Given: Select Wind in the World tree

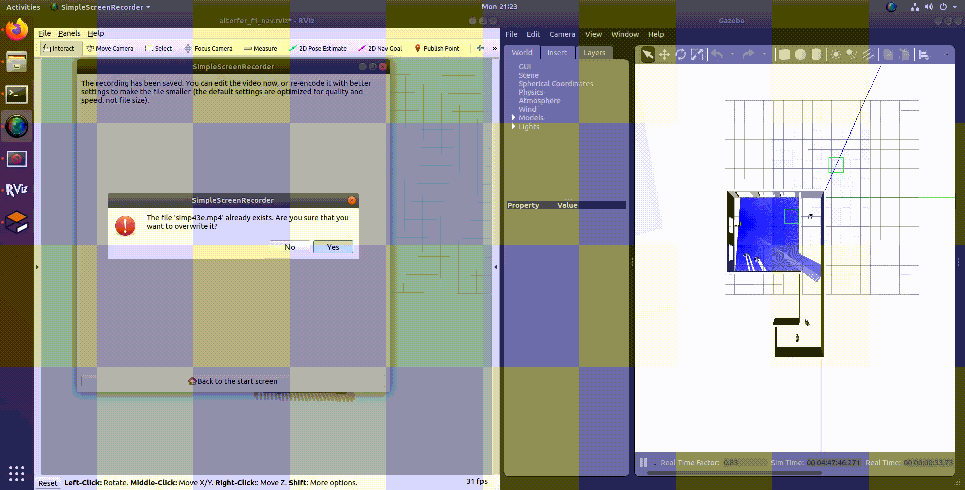Looking at the screenshot, I should tap(527, 109).
